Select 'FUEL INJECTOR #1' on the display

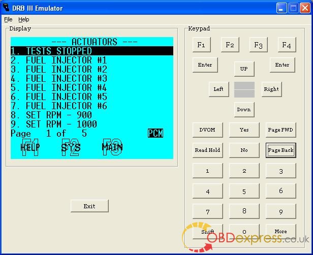(x=66, y=60)
